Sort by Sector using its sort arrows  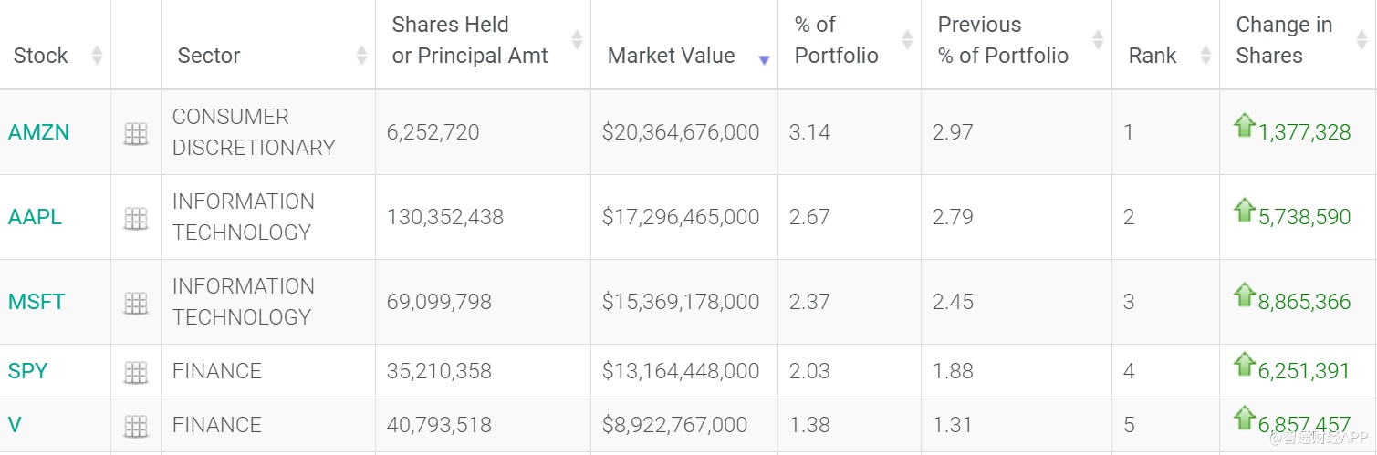tap(361, 56)
